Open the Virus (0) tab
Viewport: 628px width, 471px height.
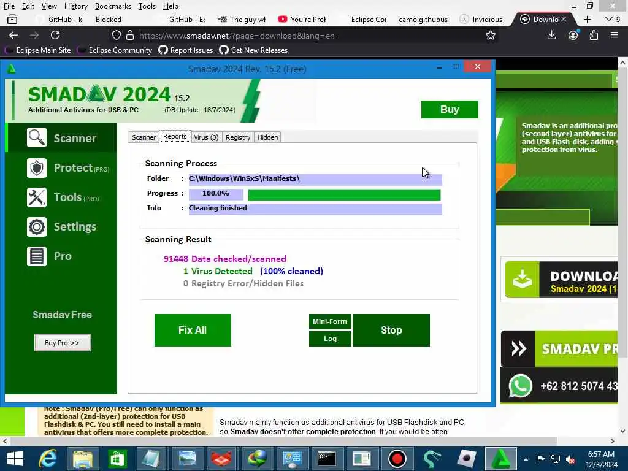tap(206, 137)
